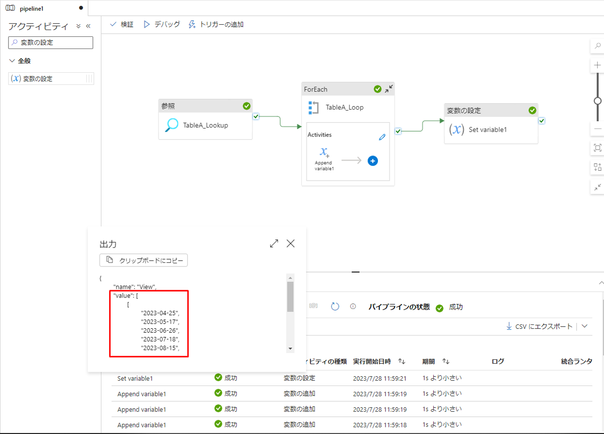Refresh the pipeline run status

click(x=335, y=306)
